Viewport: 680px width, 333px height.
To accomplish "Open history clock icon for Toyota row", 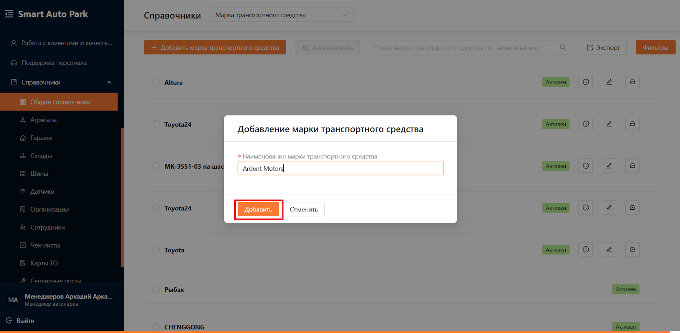I will (586, 250).
